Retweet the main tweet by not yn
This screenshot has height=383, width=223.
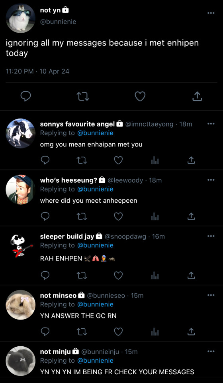click(83, 97)
